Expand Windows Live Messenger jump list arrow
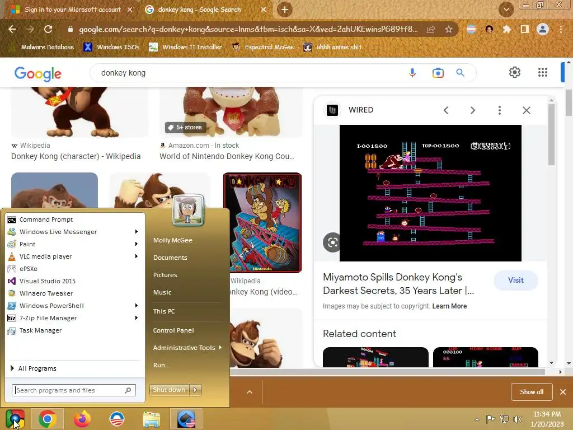573x430 pixels. (137, 232)
